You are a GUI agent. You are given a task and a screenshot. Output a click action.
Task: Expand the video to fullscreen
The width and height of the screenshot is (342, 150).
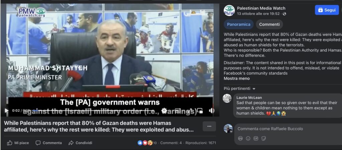(x=190, y=110)
